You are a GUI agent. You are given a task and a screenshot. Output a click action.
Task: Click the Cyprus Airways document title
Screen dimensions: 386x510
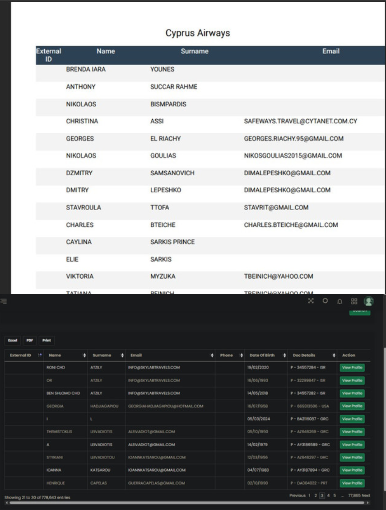pyautogui.click(x=198, y=33)
